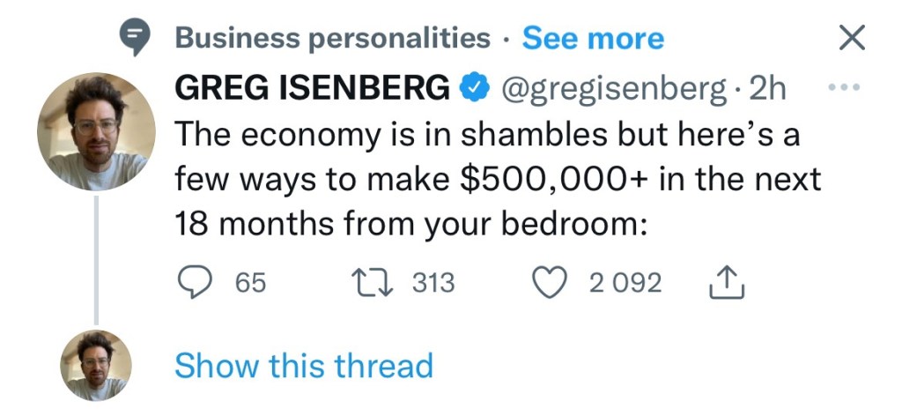Open the @gregisenberg handle
The image size is (902, 416).
[x=611, y=87]
